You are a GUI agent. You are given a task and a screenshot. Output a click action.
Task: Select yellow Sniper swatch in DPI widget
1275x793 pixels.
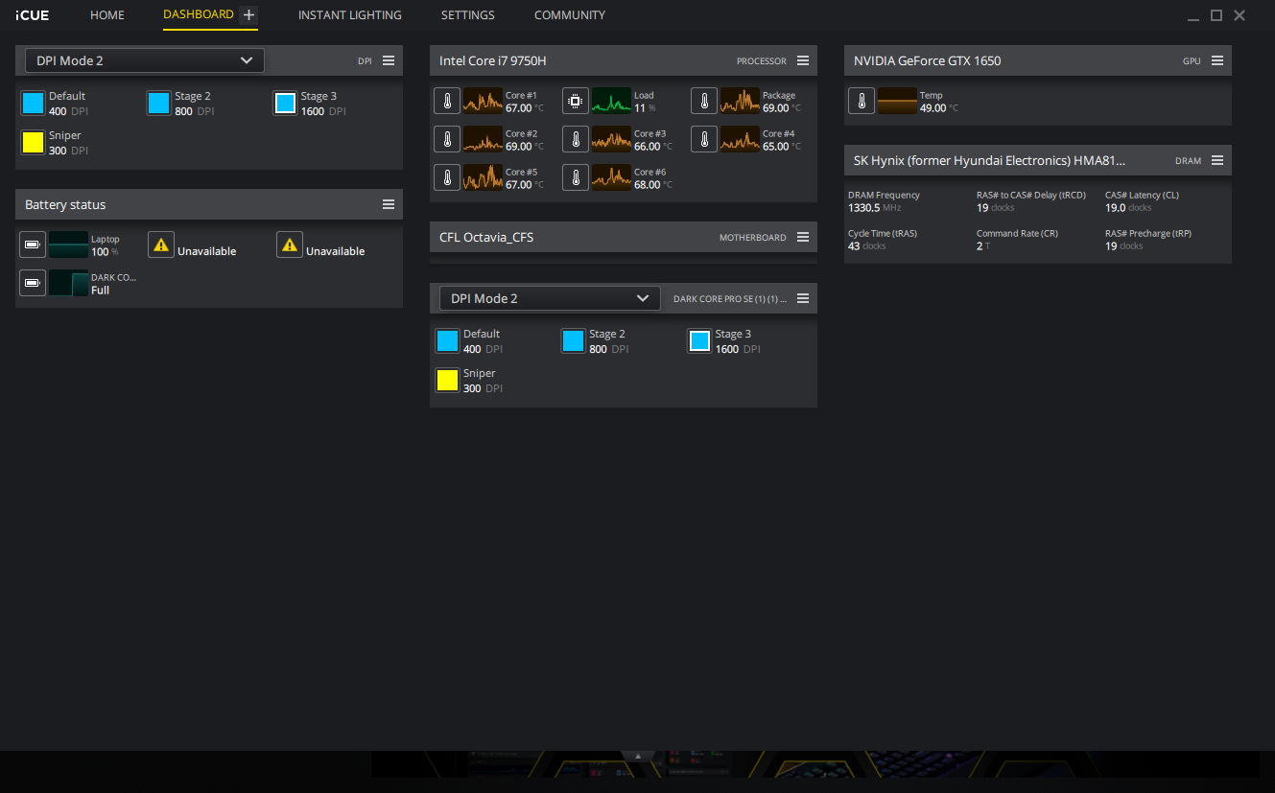pyautogui.click(x=33, y=142)
